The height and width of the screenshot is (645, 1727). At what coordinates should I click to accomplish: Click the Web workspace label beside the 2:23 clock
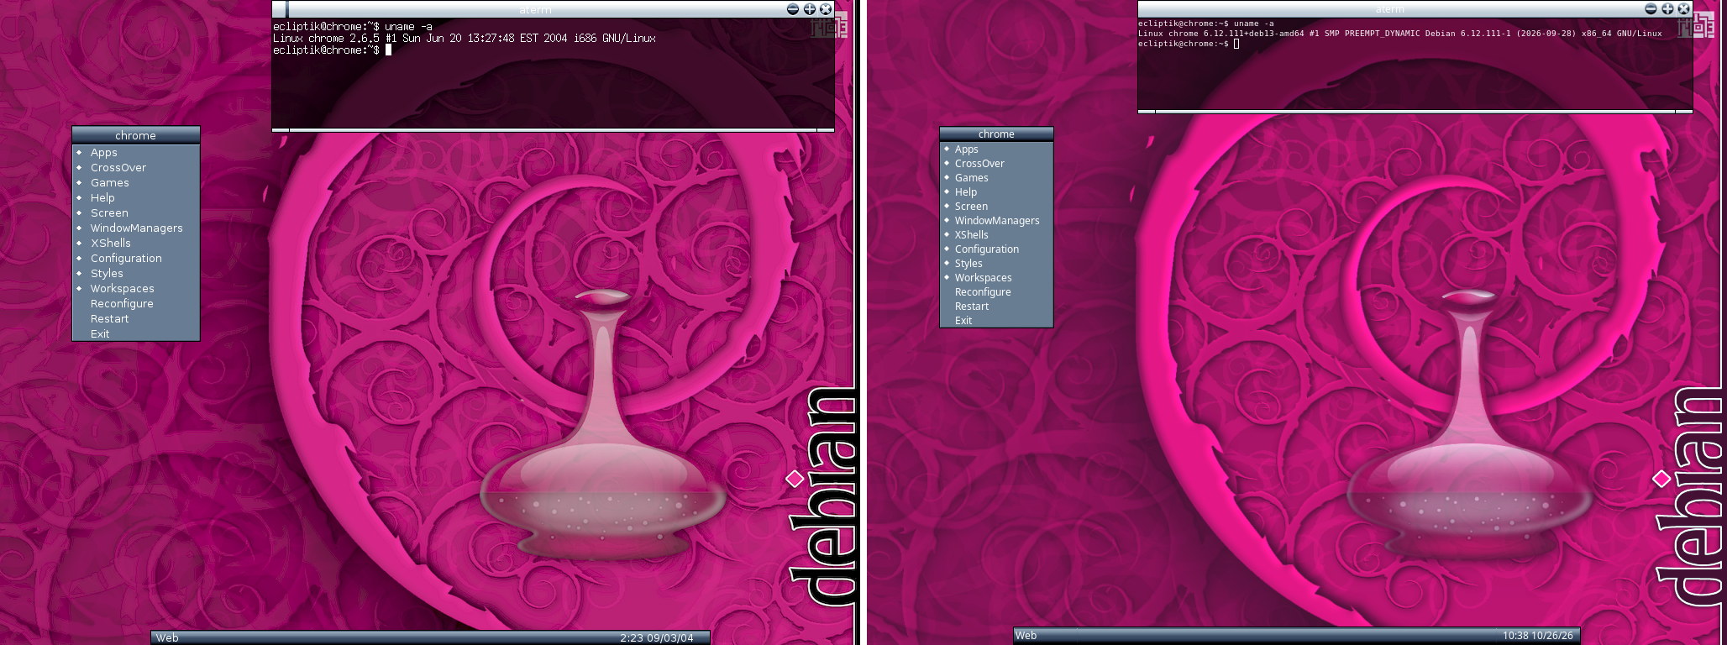(167, 637)
